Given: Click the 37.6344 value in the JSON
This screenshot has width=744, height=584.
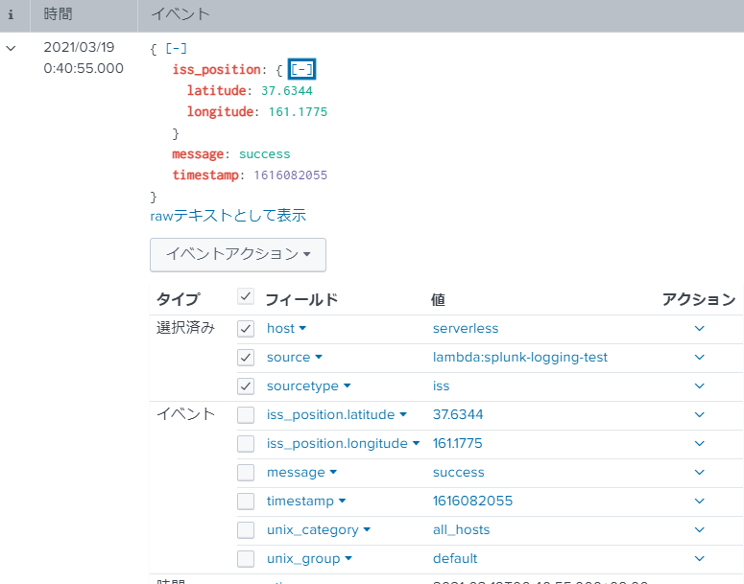Looking at the screenshot, I should click(x=287, y=91).
